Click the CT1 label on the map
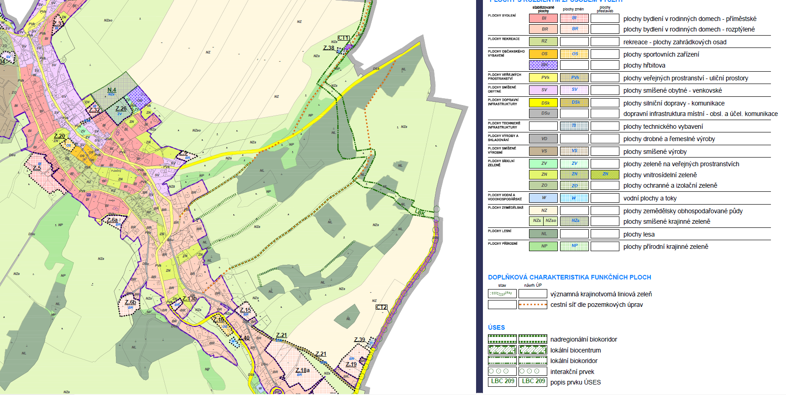The width and height of the screenshot is (786, 395). tap(343, 38)
